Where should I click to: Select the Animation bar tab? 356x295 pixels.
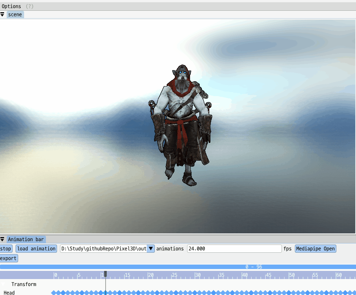coord(26,239)
